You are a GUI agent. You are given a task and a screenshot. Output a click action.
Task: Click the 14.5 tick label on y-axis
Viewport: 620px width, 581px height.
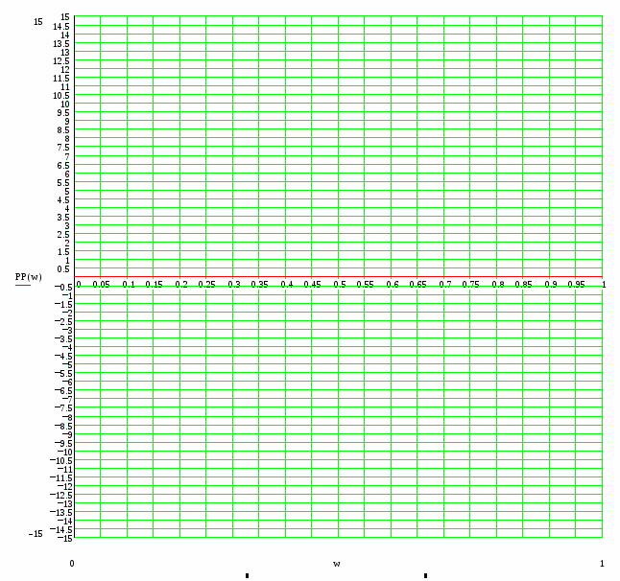[61, 26]
